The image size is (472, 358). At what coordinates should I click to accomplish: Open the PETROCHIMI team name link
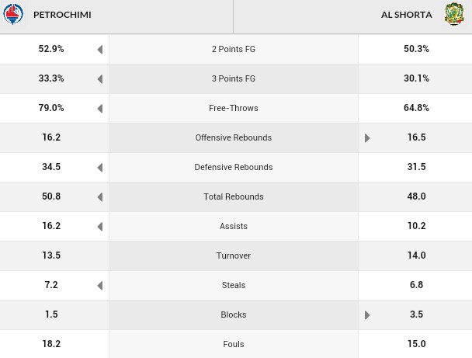62,15
